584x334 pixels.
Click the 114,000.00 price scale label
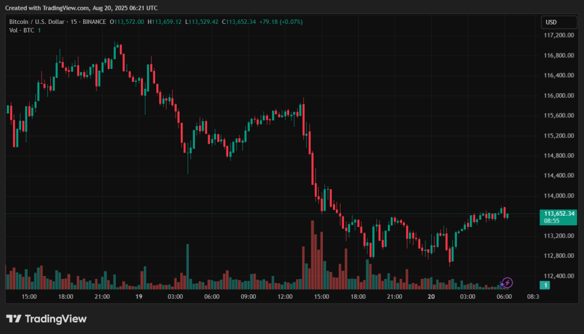click(558, 196)
